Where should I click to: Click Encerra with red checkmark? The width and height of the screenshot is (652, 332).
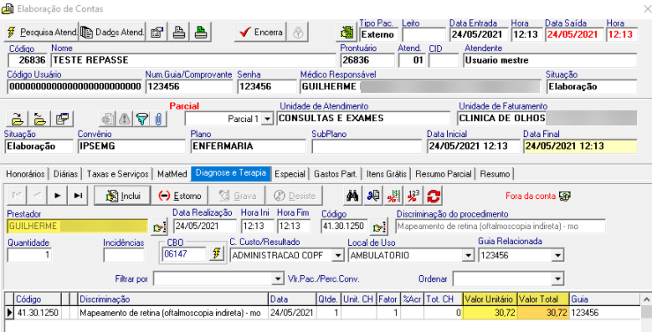tap(260, 32)
